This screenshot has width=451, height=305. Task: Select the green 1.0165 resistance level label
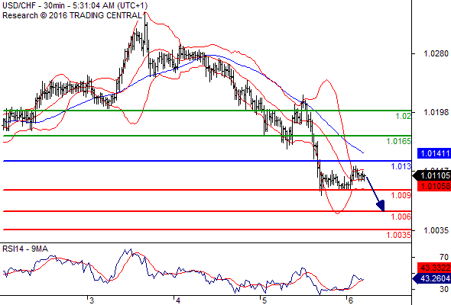point(399,141)
